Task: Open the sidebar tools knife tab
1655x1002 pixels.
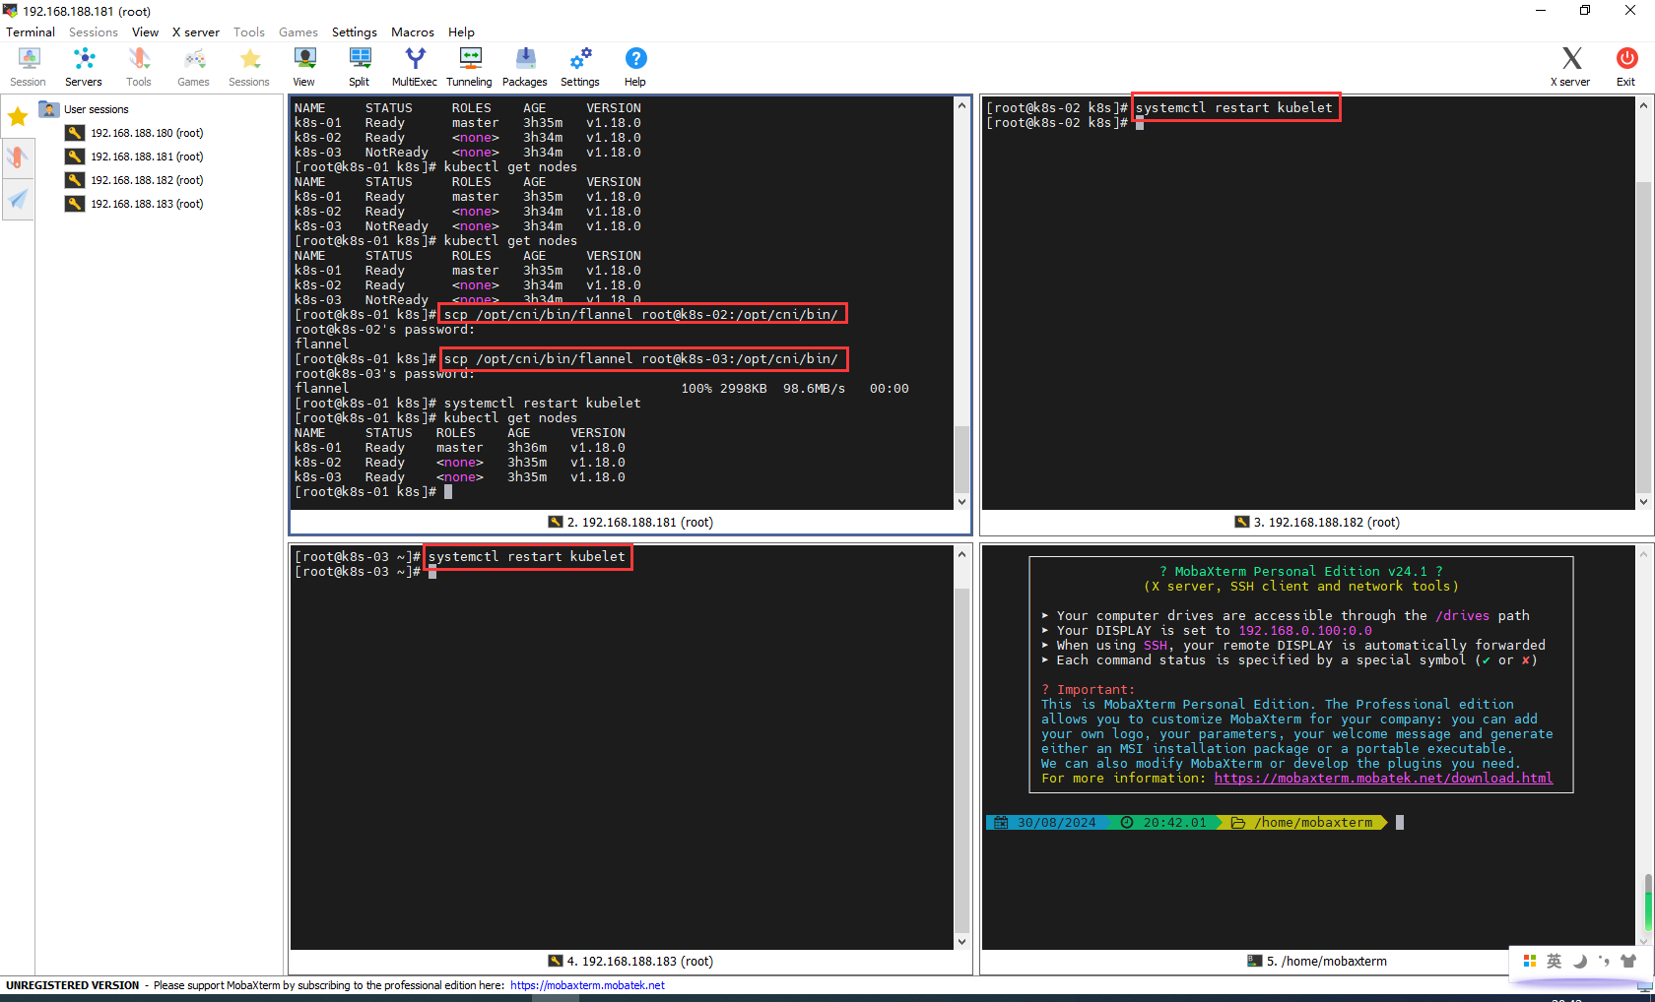Action: pos(18,158)
